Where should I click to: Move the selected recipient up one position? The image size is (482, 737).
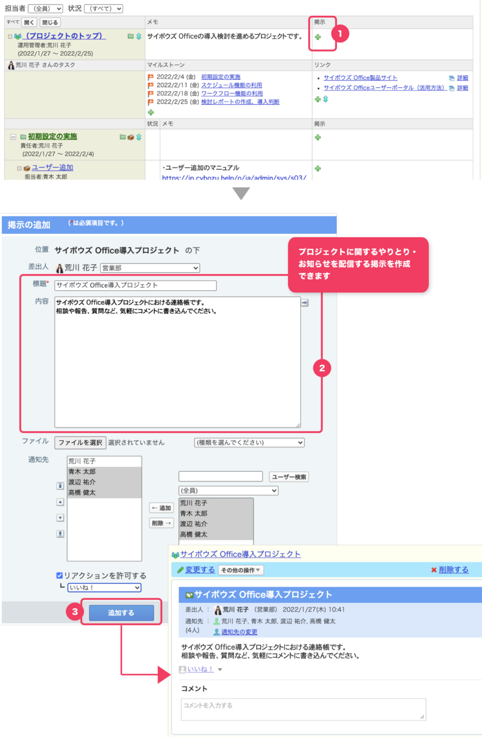click(x=60, y=501)
